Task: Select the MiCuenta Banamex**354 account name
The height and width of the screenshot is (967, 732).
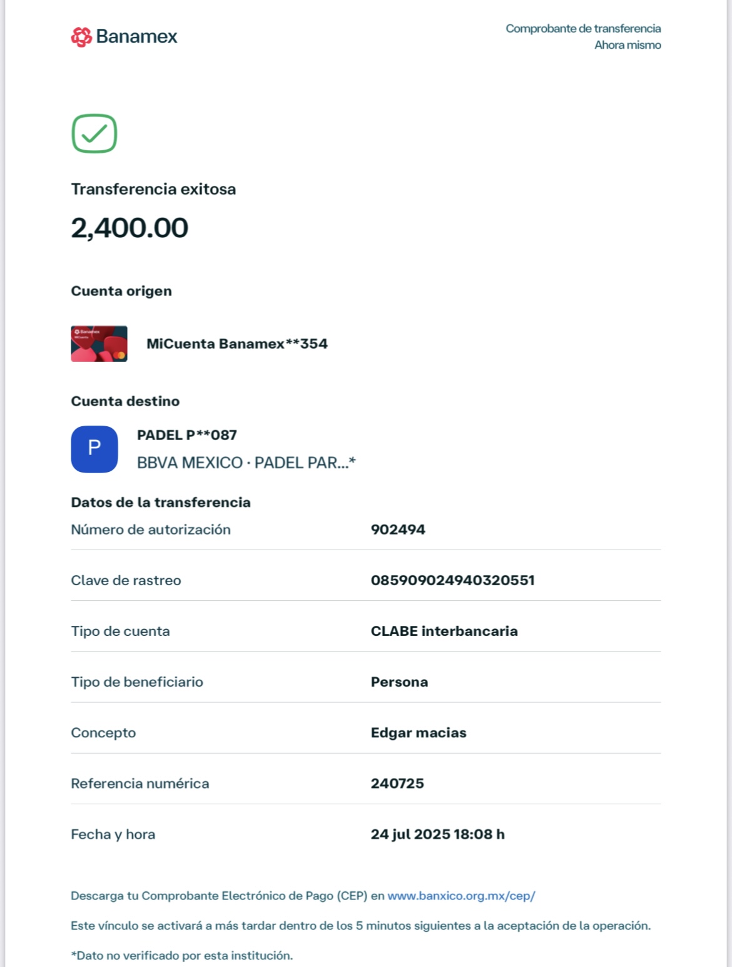Action: (236, 344)
